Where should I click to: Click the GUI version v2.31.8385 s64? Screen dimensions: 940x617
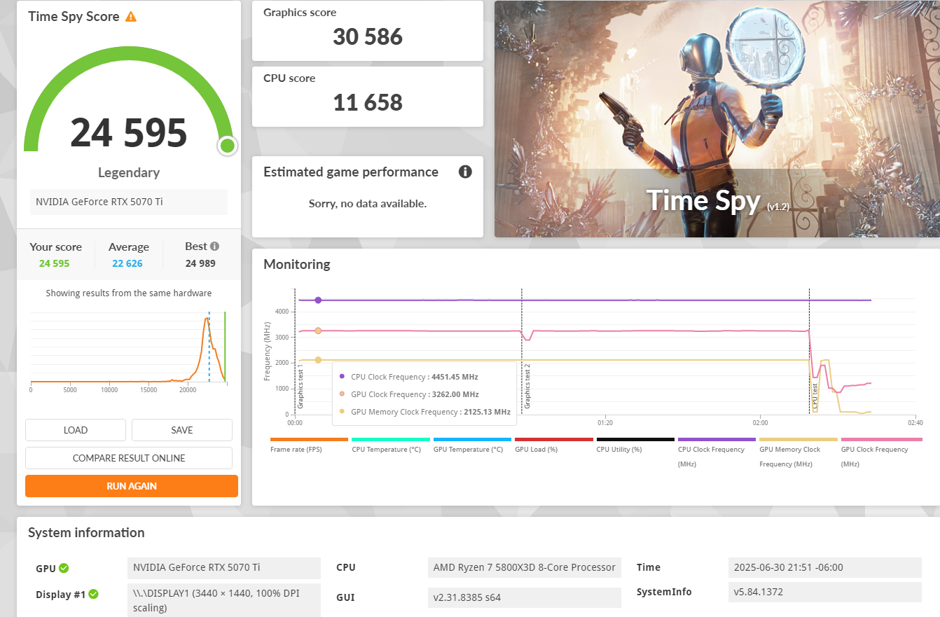click(x=525, y=597)
